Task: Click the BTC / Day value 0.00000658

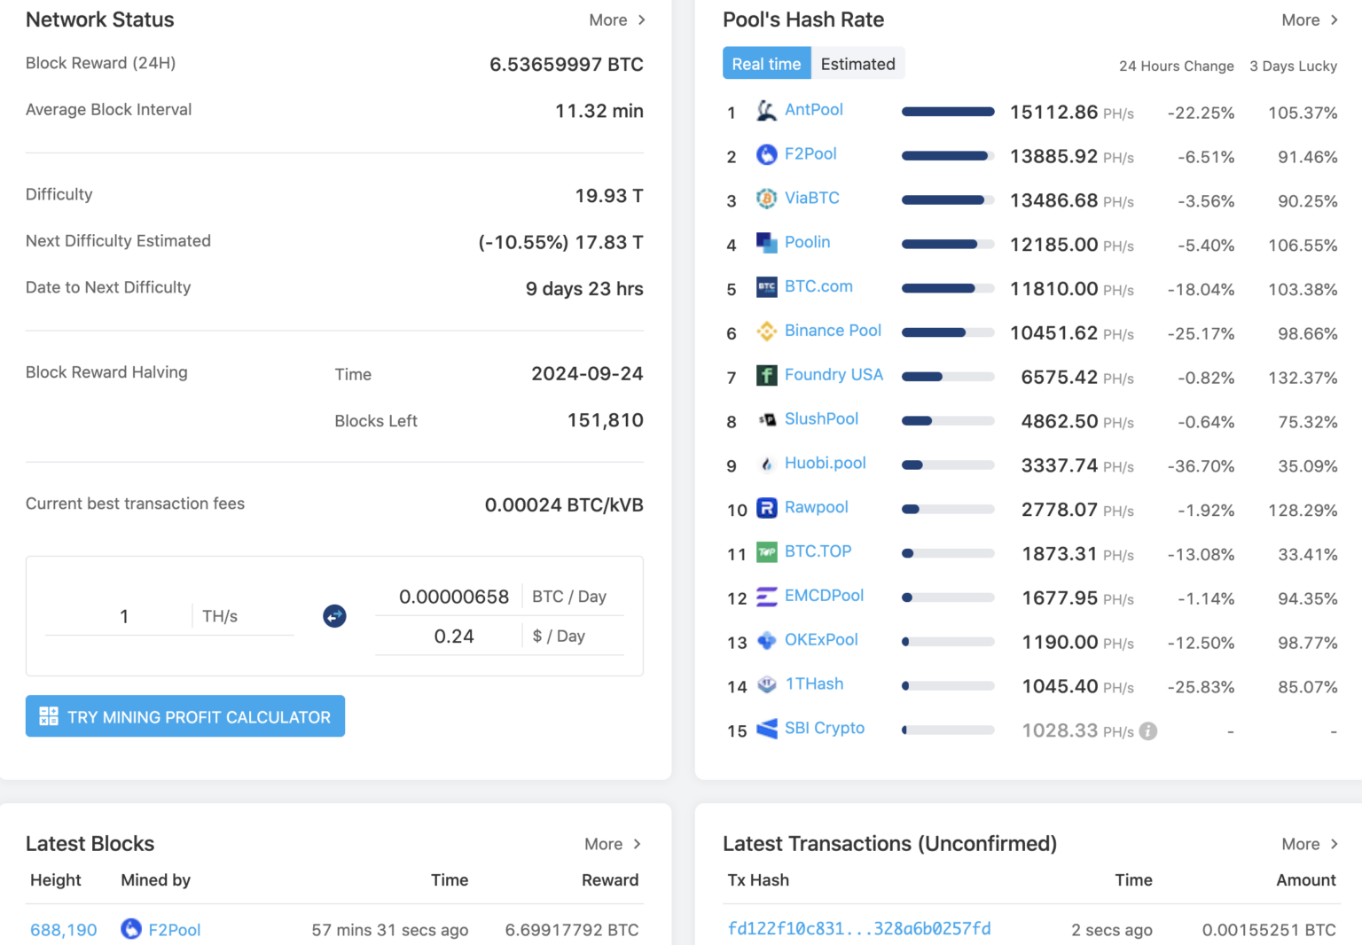Action: point(454,597)
